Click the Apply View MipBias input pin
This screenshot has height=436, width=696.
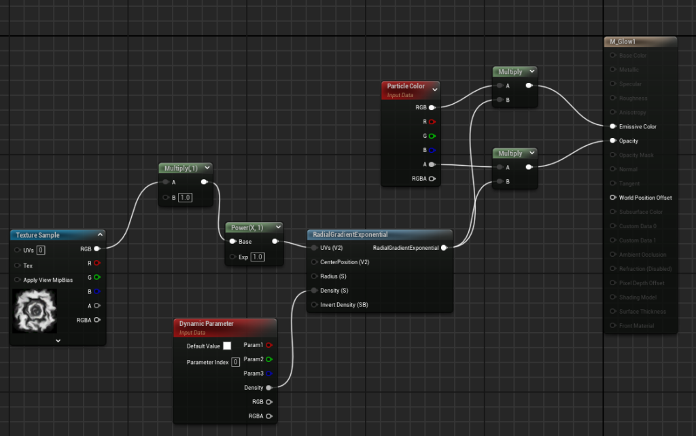[18, 280]
